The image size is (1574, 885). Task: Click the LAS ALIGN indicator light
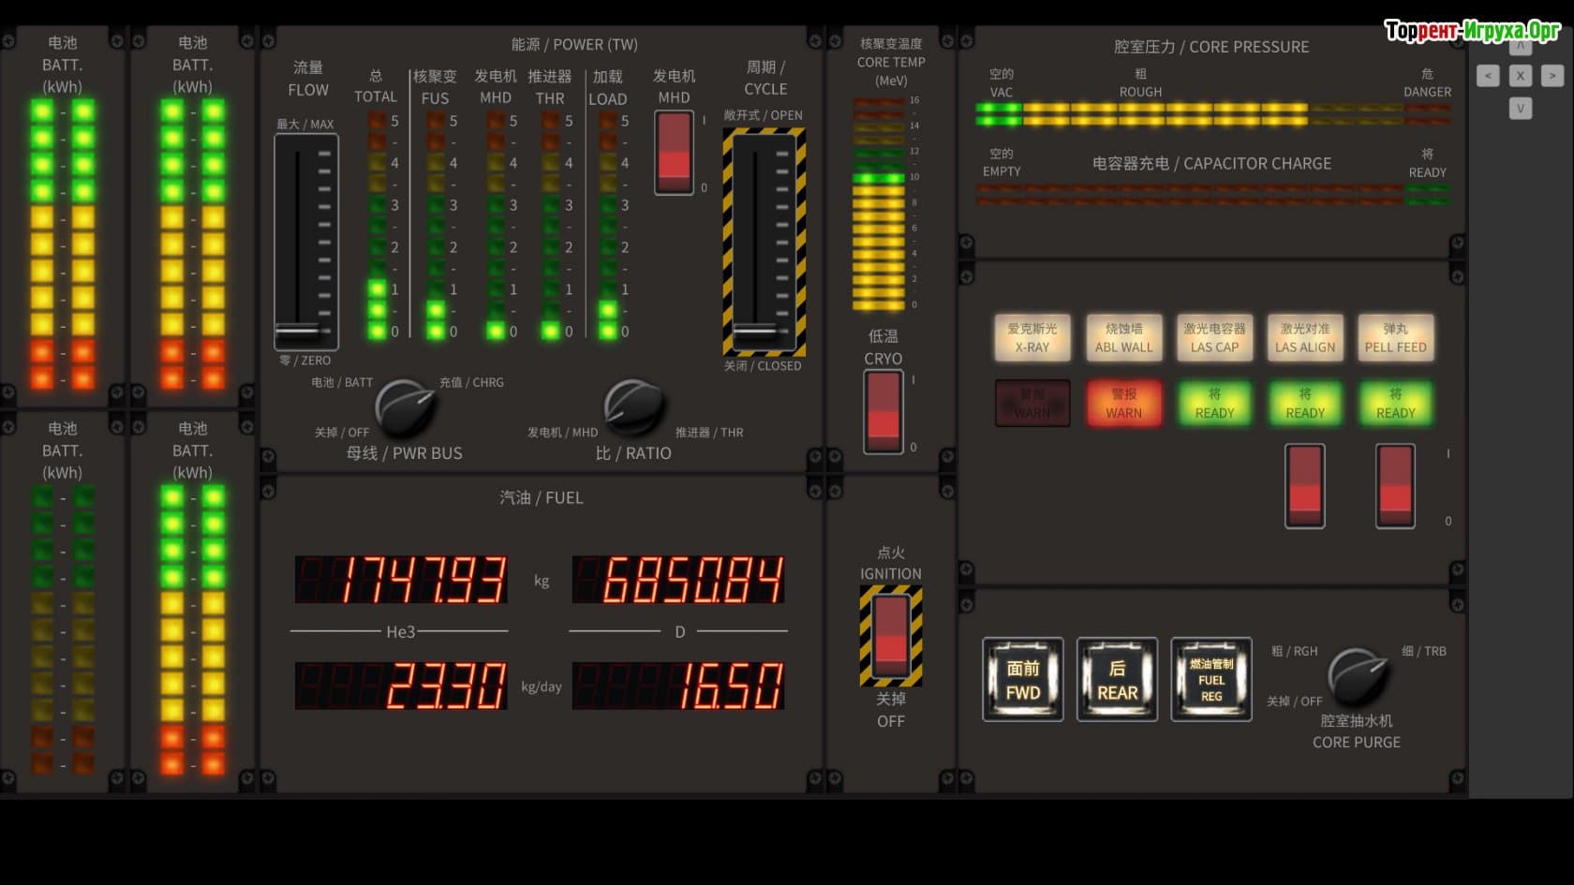[x=1304, y=338]
